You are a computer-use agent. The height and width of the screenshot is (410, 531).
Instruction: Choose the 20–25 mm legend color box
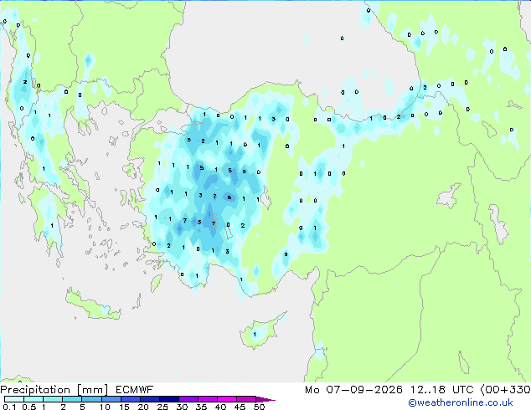point(149,399)
